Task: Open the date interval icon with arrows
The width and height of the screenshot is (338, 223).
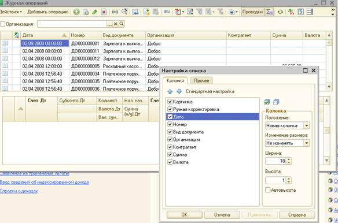Action: [115, 12]
